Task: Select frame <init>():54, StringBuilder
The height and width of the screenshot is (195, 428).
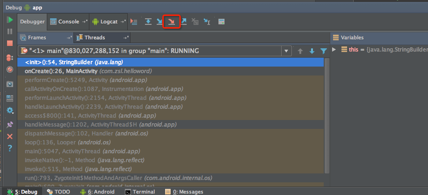Action: [x=171, y=62]
